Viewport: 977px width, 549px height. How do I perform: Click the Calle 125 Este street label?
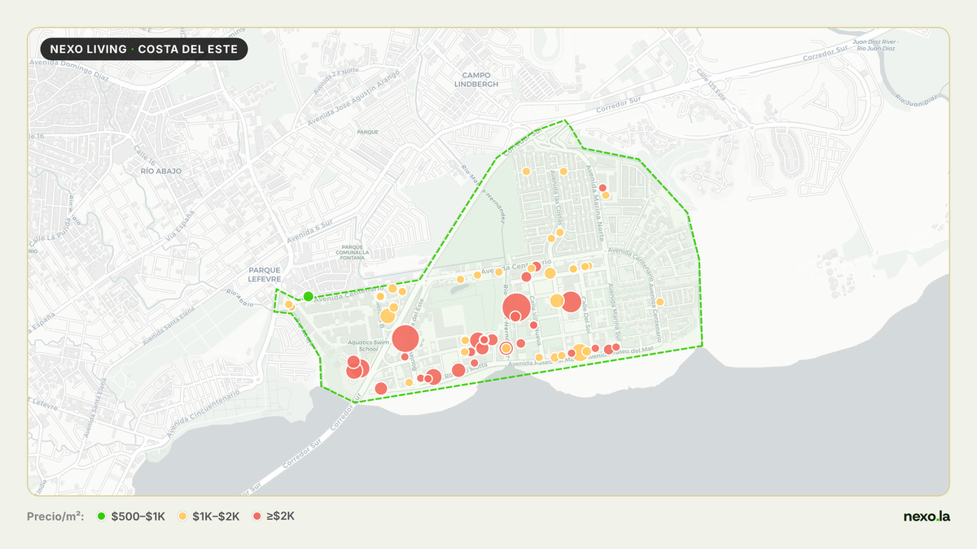pyautogui.click(x=710, y=85)
